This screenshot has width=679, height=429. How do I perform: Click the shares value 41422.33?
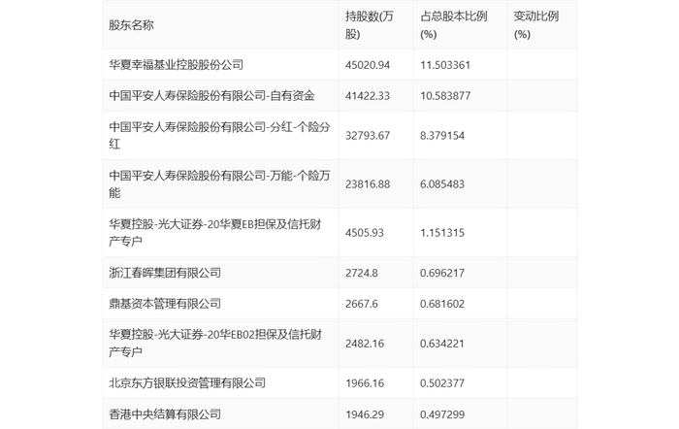368,96
